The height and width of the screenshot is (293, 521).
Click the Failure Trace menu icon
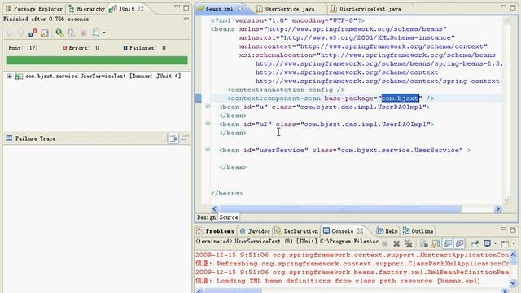(x=9, y=138)
